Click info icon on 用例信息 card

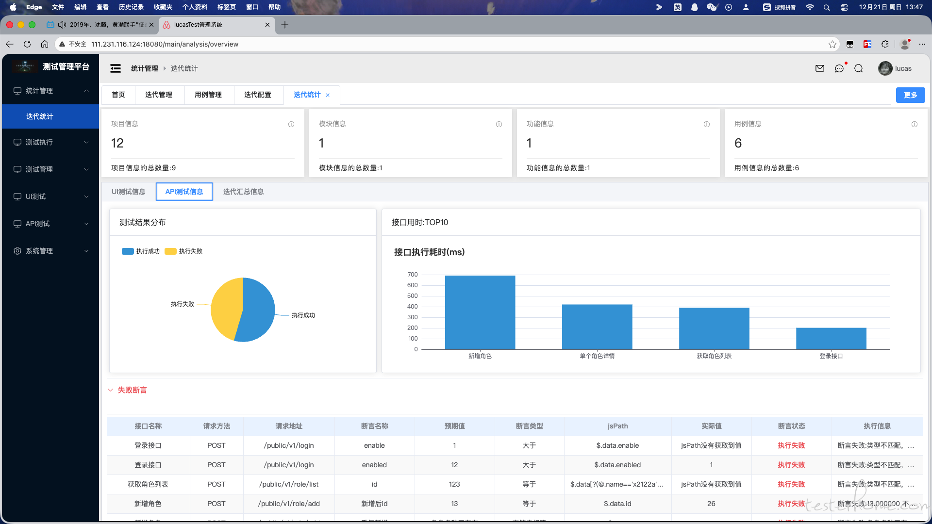click(915, 124)
